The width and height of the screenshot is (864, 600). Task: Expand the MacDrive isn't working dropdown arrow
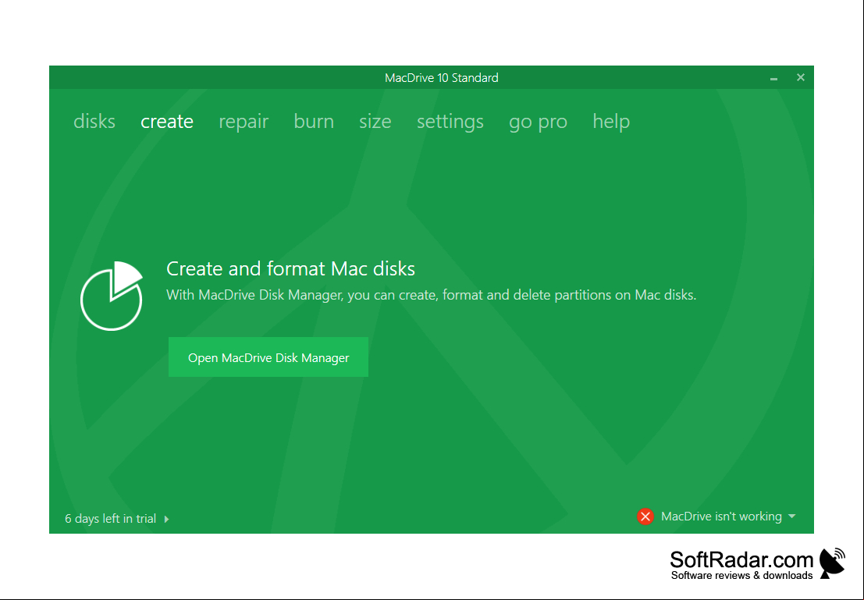792,517
